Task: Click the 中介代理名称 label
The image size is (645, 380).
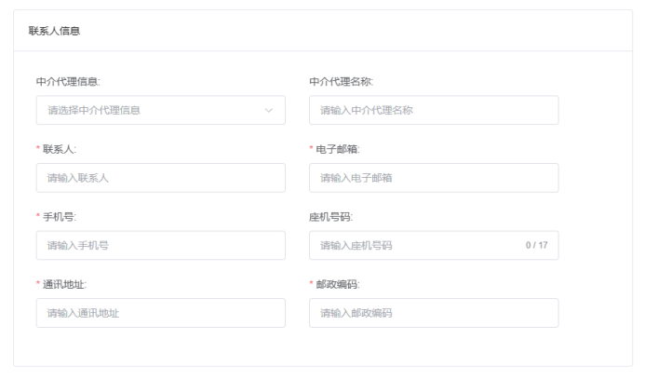Action: (x=341, y=82)
